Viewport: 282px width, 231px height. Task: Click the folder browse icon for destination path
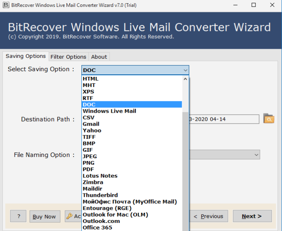click(268, 119)
